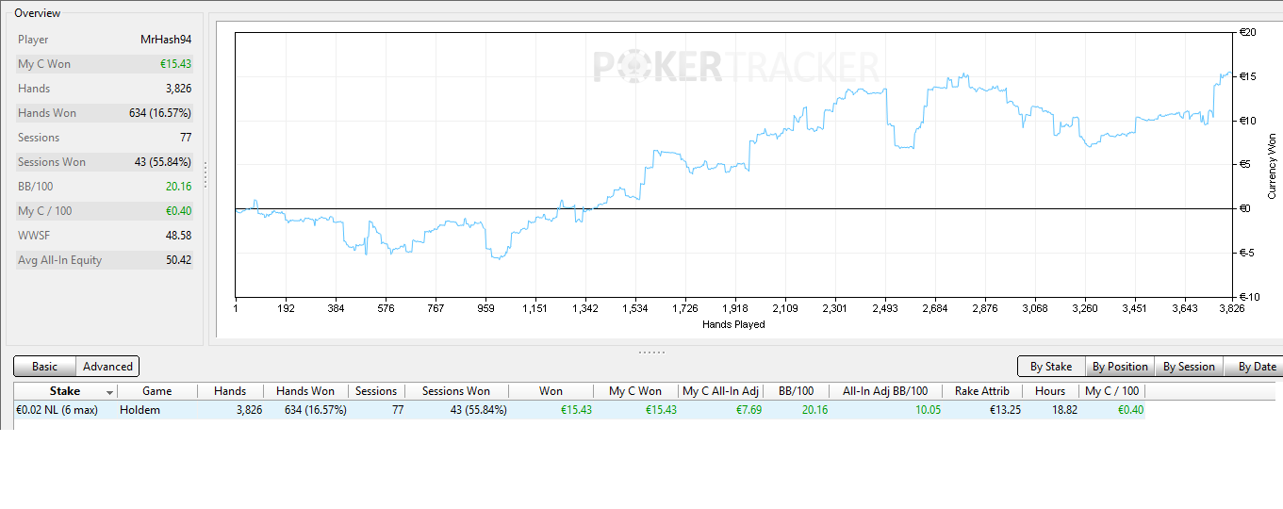This screenshot has height=509, width=1283.
Task: Click the 20.16 cell in the table row
Action: 813,410
